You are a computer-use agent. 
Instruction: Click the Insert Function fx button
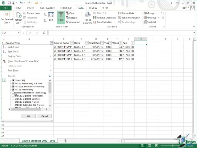(44, 33)
